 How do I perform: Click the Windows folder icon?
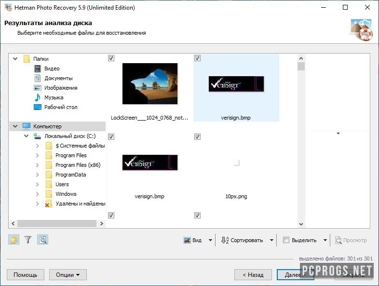[49, 194]
